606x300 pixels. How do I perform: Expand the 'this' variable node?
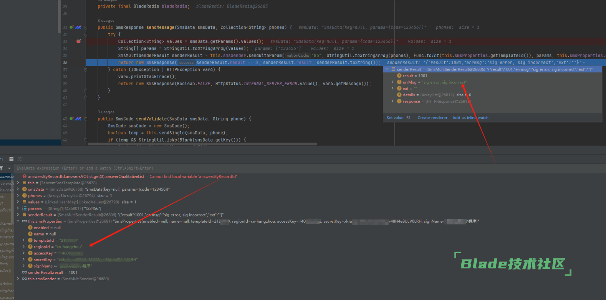click(18, 183)
